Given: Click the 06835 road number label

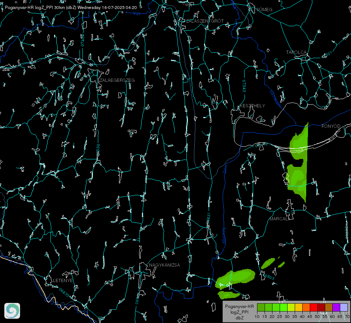Looking at the screenshot, I should point(64,293).
